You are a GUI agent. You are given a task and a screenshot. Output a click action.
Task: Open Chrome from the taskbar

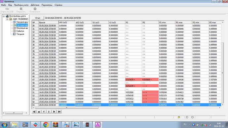coord(46,125)
